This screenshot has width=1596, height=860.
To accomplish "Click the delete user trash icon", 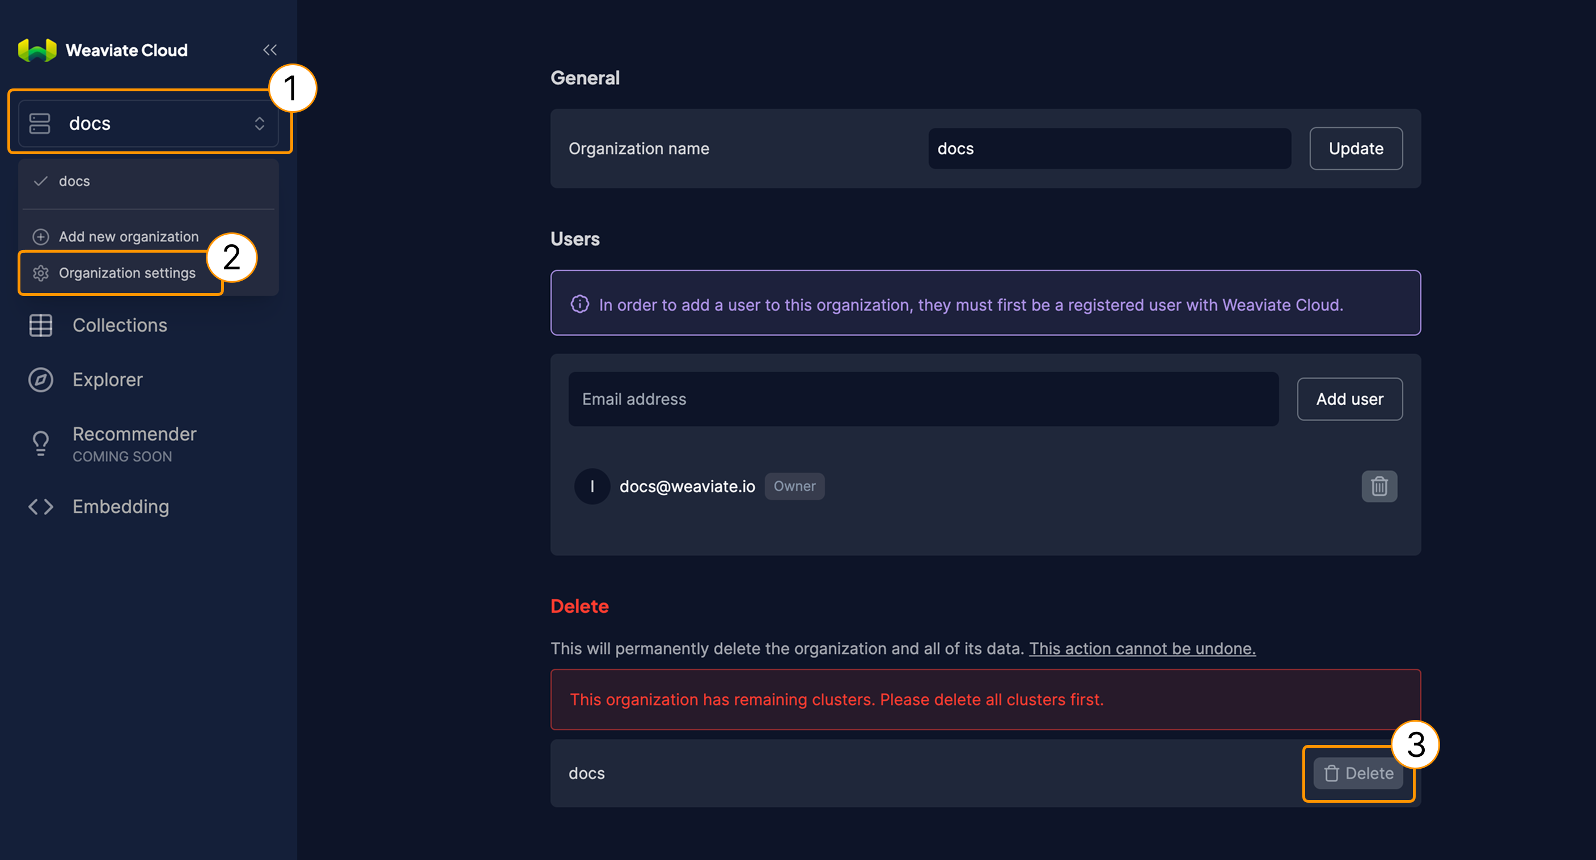I will (1380, 486).
